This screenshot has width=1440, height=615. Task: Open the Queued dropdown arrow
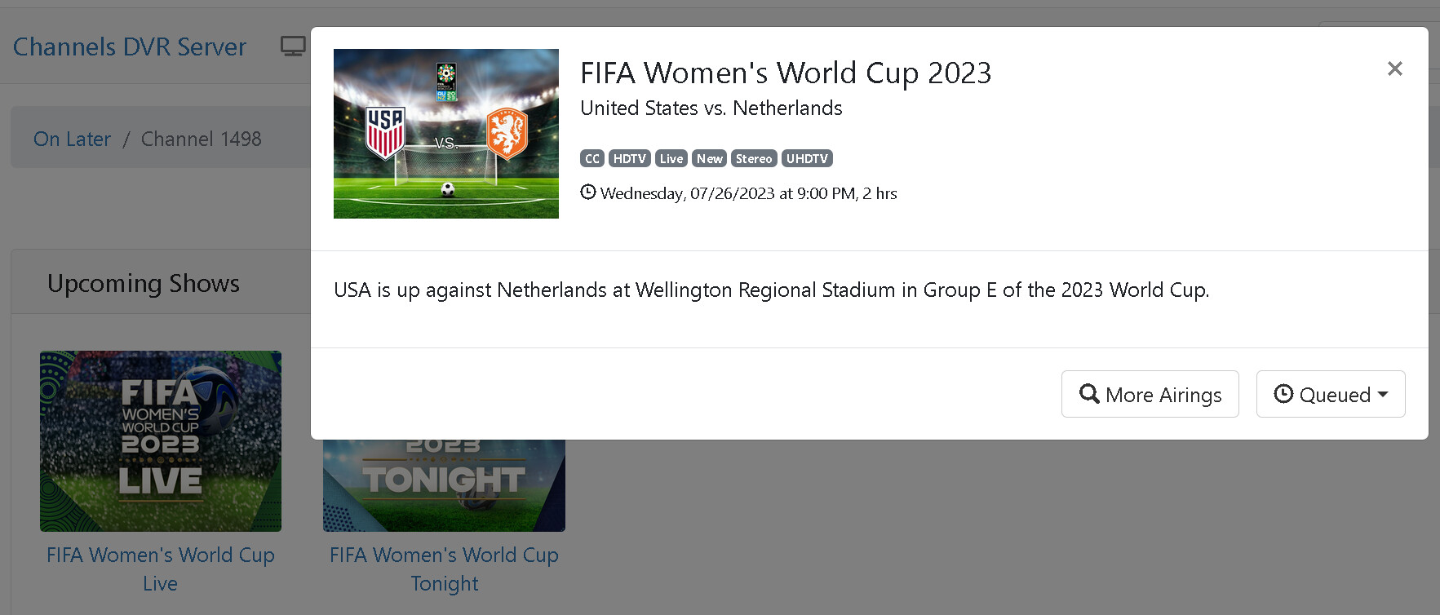point(1383,394)
